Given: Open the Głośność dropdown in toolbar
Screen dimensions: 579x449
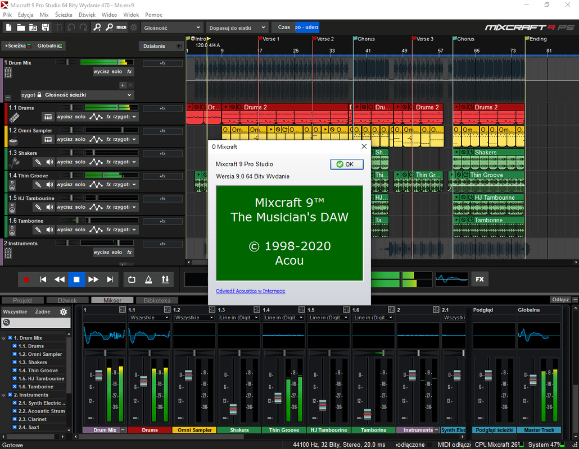Looking at the screenshot, I should [172, 28].
